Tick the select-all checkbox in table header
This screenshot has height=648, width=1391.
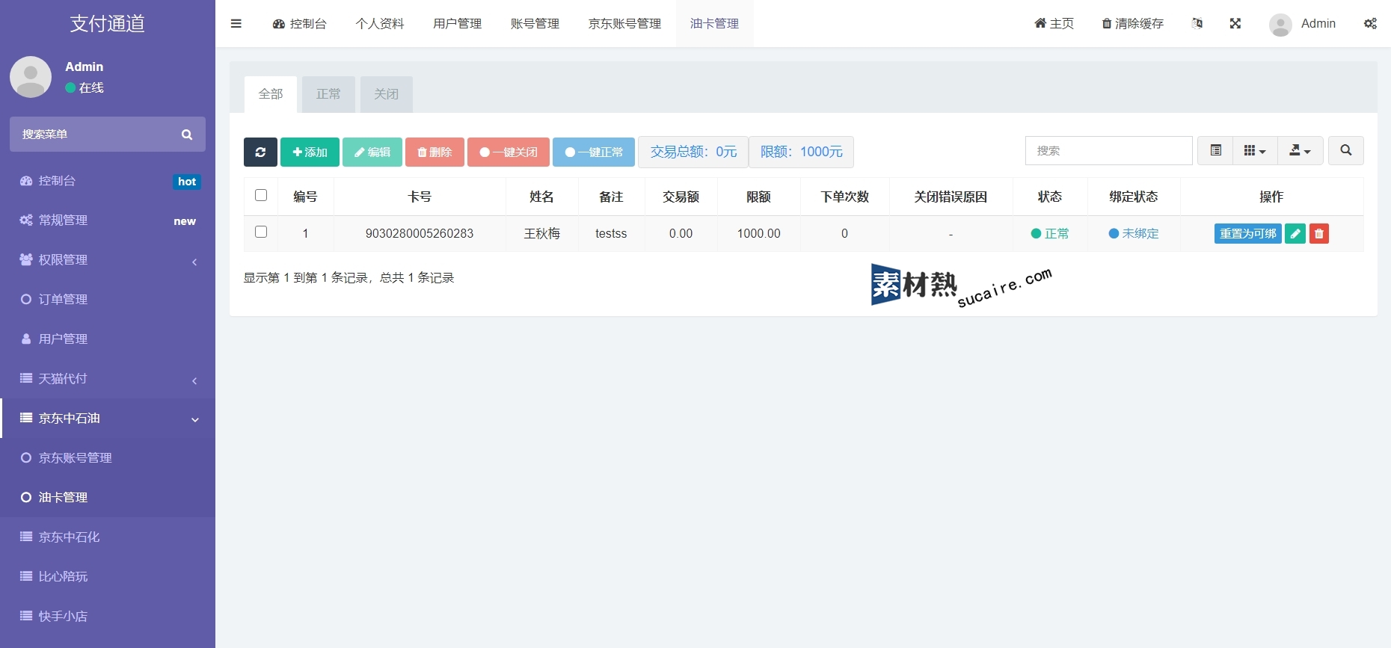(x=261, y=195)
